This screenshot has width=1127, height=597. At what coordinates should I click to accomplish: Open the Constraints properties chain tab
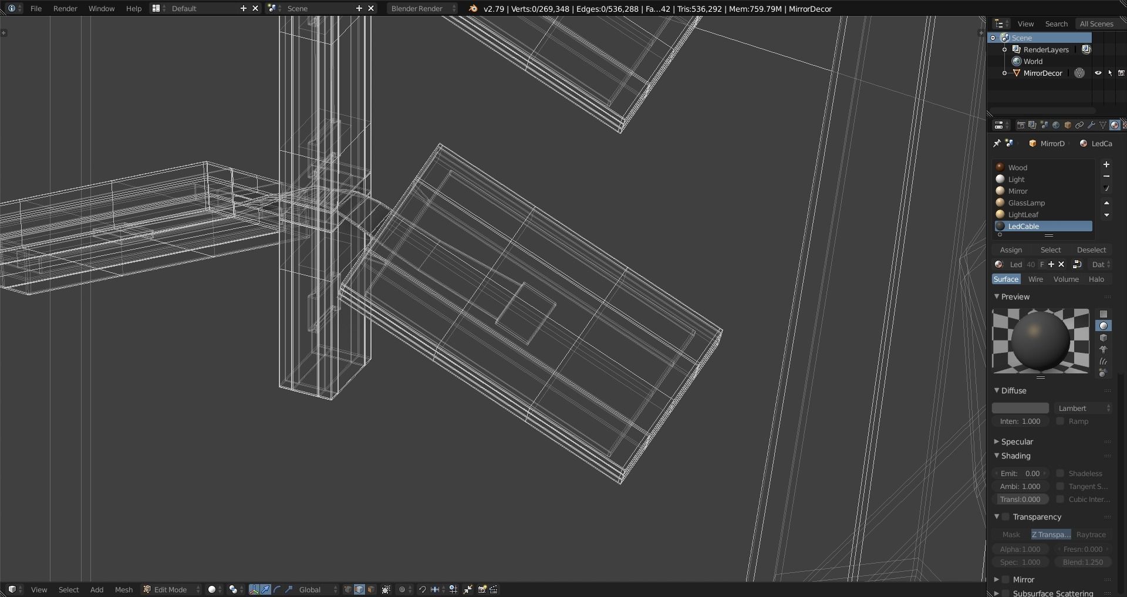click(1079, 125)
